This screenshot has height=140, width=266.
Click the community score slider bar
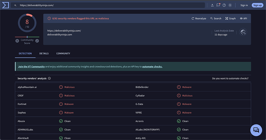click(x=27, y=37)
